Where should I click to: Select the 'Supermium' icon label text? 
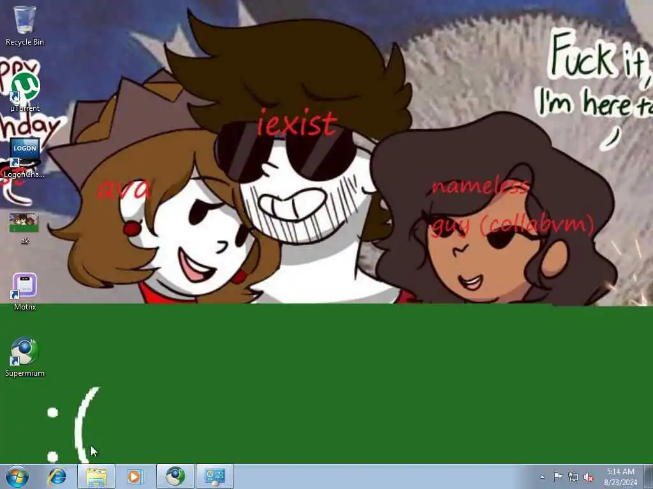(x=25, y=373)
